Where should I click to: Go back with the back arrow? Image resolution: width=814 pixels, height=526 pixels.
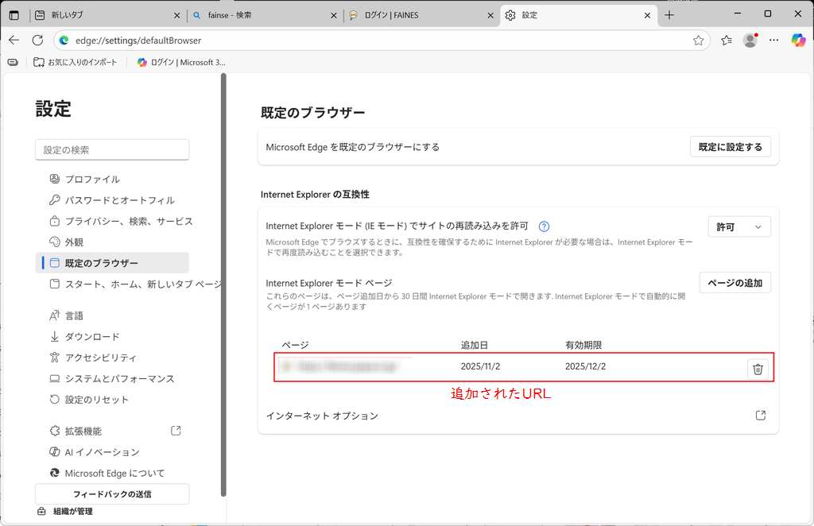tap(14, 40)
